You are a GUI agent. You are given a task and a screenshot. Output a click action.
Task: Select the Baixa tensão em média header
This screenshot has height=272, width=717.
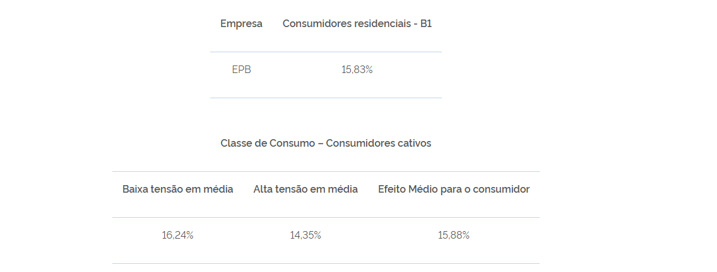[x=177, y=189]
